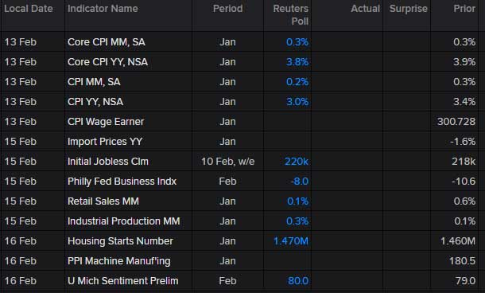The image size is (485, 293).
Task: Select the Initial Jobless Clm indicator
Action: (x=108, y=162)
